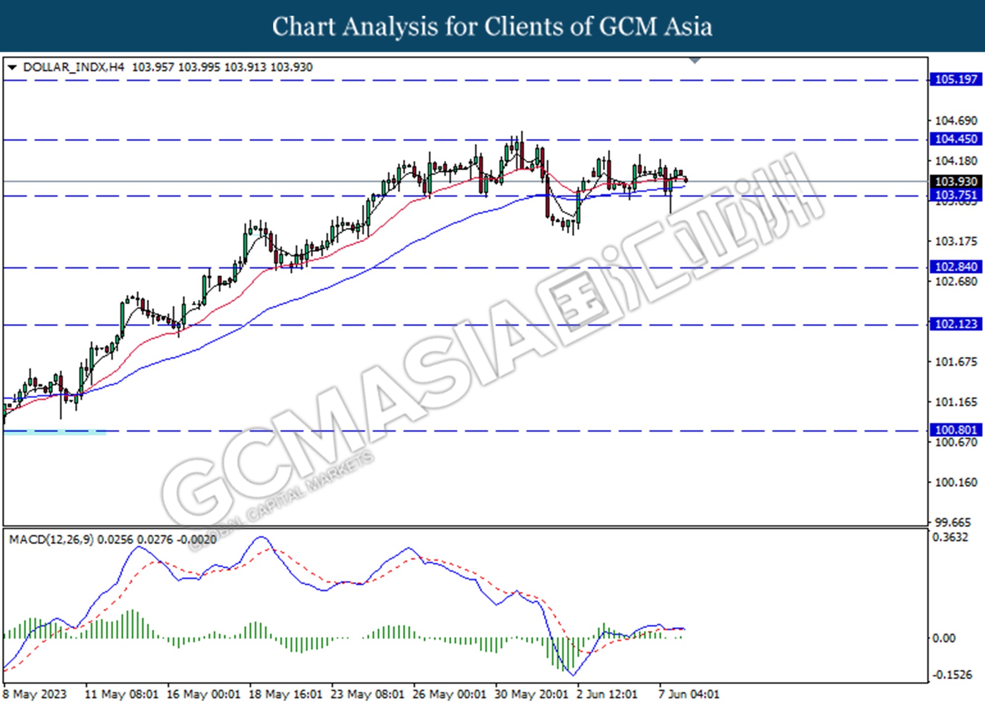
Task: Select the 102.123 price level label
Action: tap(955, 324)
